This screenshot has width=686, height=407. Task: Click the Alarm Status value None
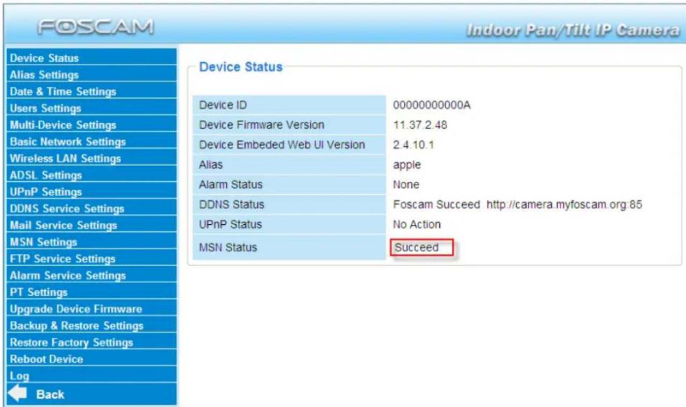tap(406, 184)
